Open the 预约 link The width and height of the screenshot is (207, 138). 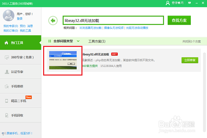point(22,26)
